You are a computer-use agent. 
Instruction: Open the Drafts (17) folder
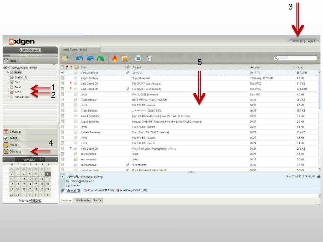tap(21, 78)
